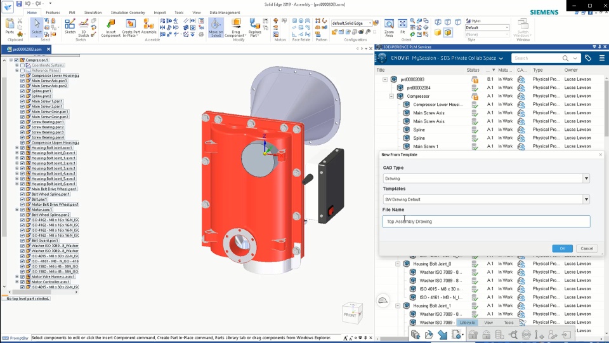
Task: Close the New From Template dialog
Action: pos(601,155)
